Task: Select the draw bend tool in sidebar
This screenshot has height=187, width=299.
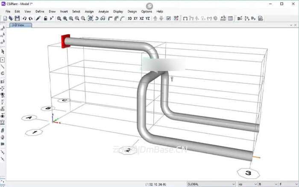Action: tap(3, 73)
